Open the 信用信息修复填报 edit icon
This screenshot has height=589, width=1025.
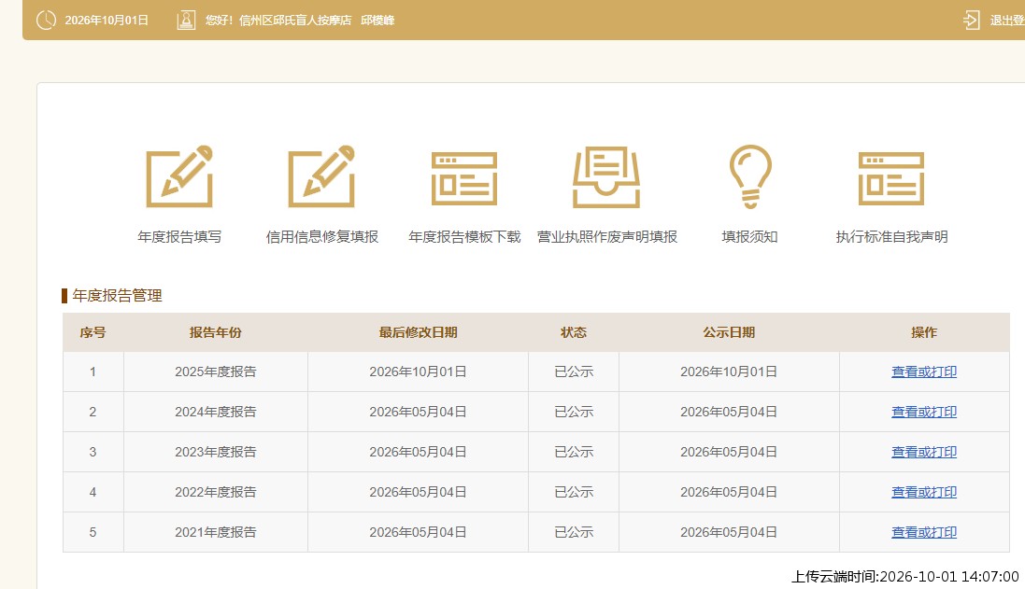[x=321, y=176]
